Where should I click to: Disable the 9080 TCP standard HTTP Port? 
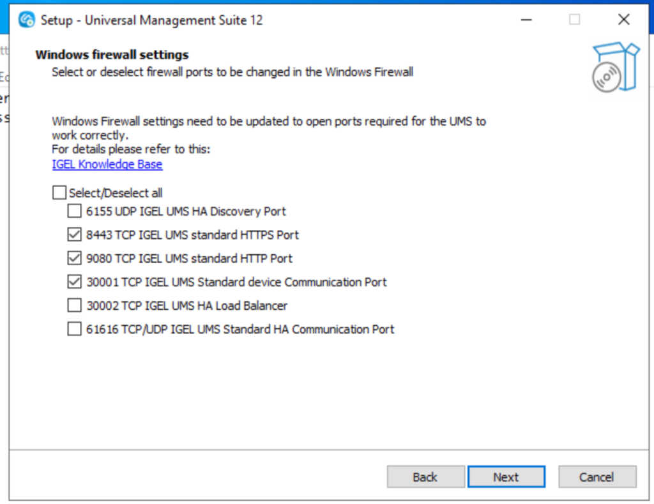point(75,259)
